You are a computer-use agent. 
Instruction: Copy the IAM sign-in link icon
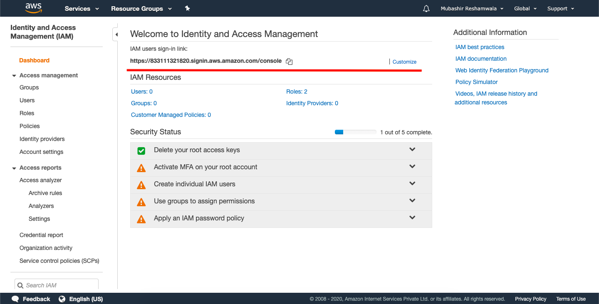(x=289, y=62)
